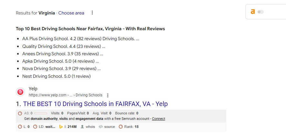Open the three-dot menu beside Choose area
The width and height of the screenshot is (286, 134).
pyautogui.click(x=92, y=13)
